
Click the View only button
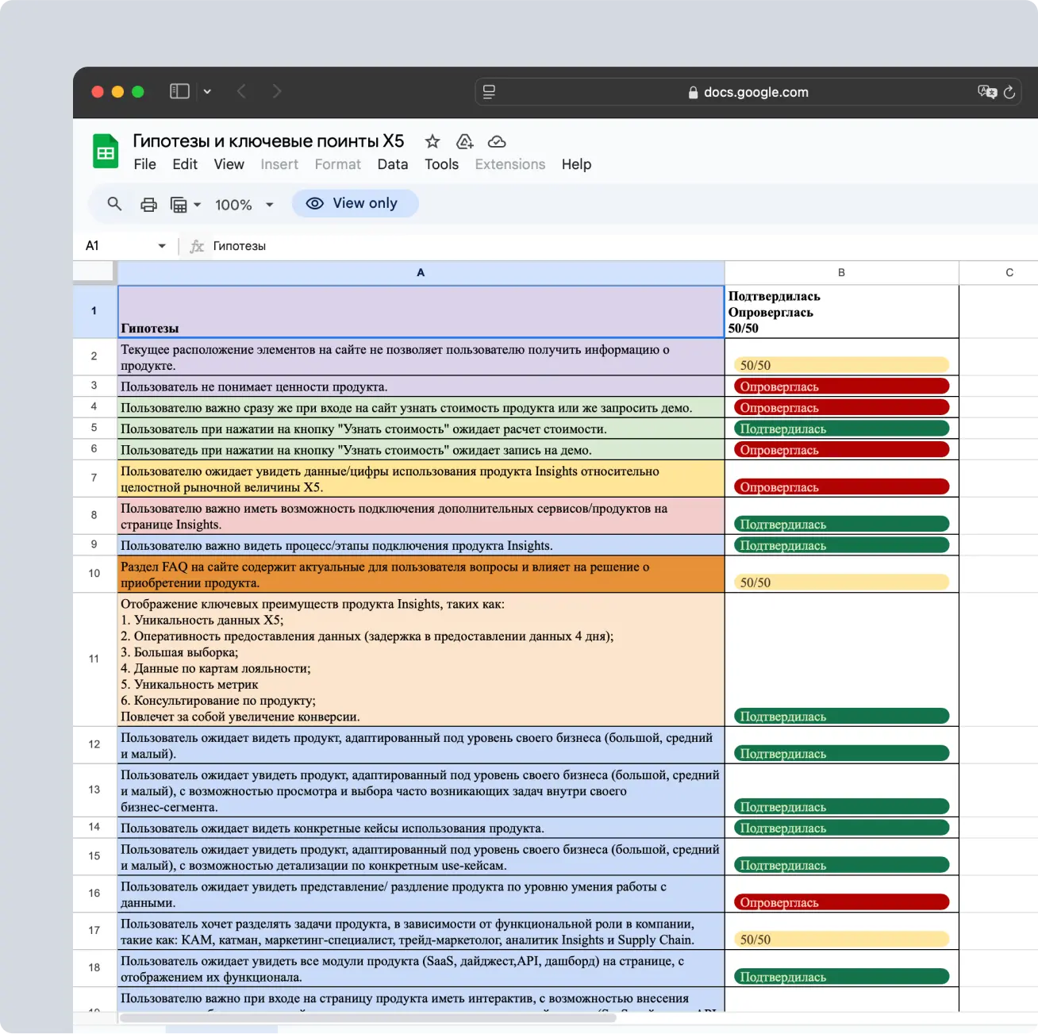tap(355, 203)
